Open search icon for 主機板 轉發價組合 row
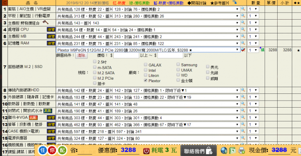 coord(243,23)
